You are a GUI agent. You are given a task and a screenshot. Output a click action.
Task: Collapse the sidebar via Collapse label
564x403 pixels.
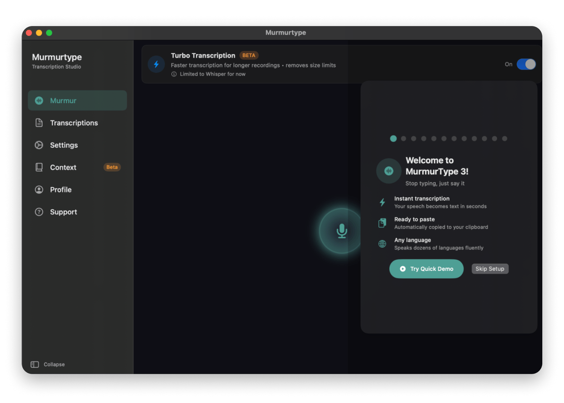point(54,364)
